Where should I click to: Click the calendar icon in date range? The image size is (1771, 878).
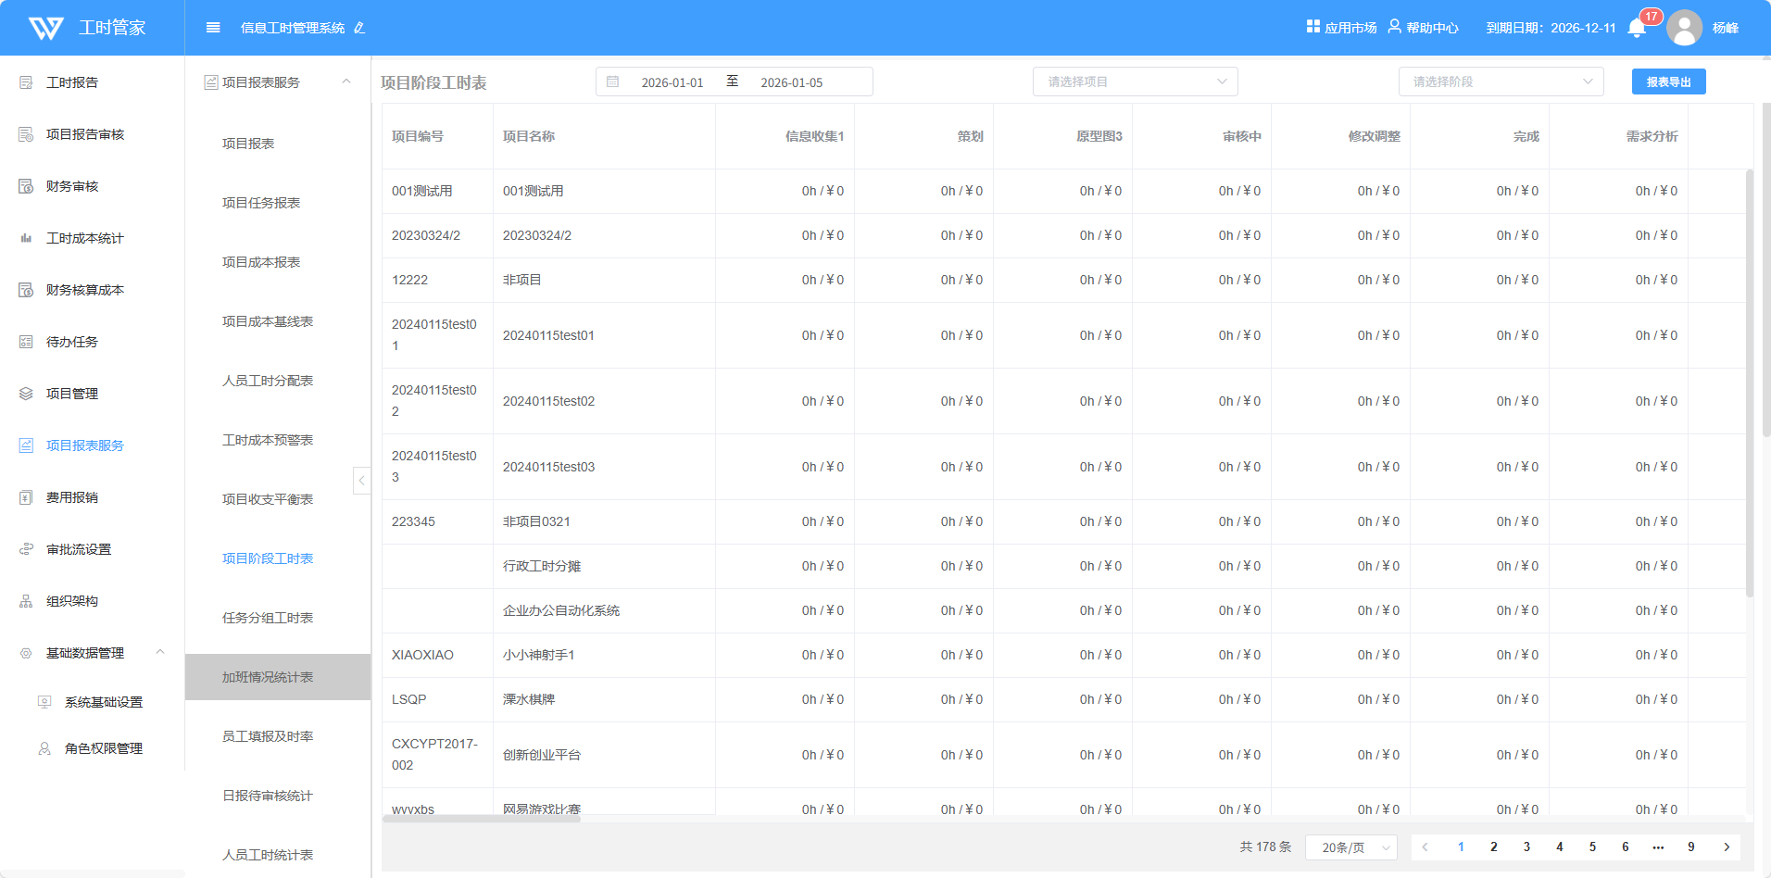[613, 82]
